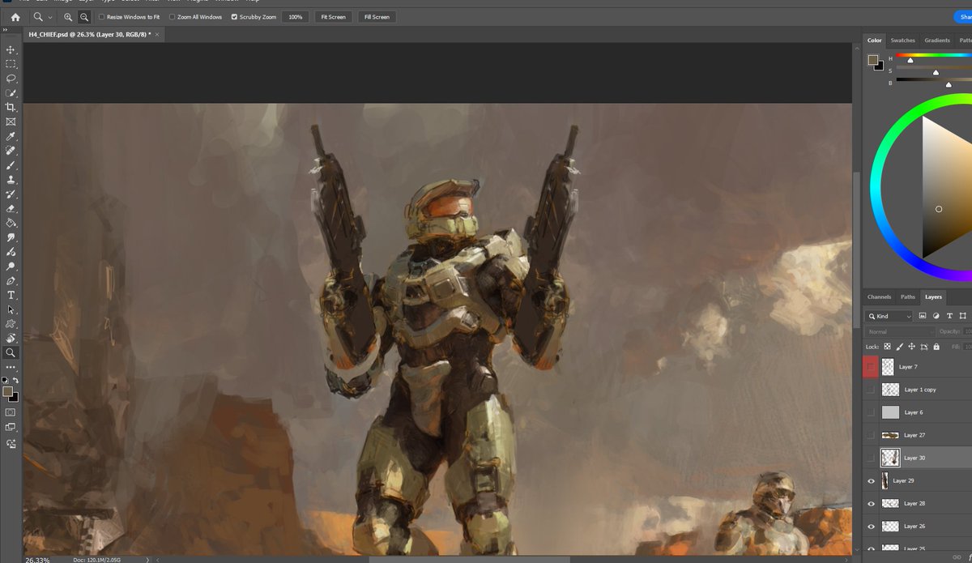Viewport: 972px width, 563px height.
Task: Select the Horizontal Type tool
Action: click(x=11, y=296)
